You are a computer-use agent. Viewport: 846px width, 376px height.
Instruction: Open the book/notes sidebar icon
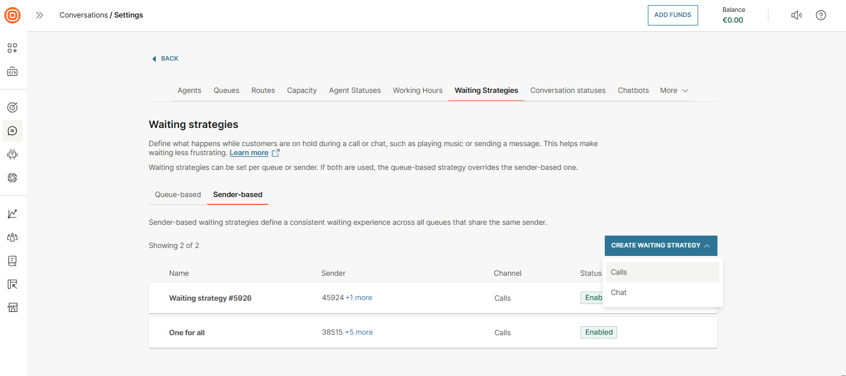pyautogui.click(x=12, y=261)
